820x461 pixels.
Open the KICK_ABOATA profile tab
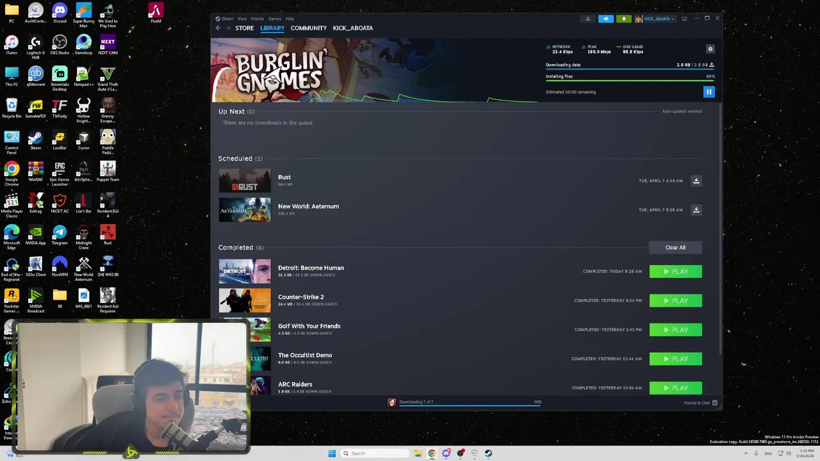(x=353, y=28)
